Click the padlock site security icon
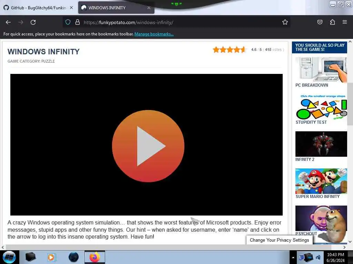353x264 pixels. (x=78, y=22)
